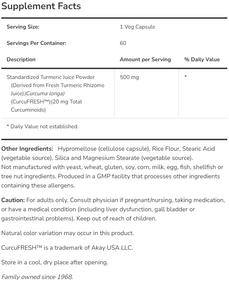
Task: Select the 1 Veg Capsule value
Action: coord(137,27)
